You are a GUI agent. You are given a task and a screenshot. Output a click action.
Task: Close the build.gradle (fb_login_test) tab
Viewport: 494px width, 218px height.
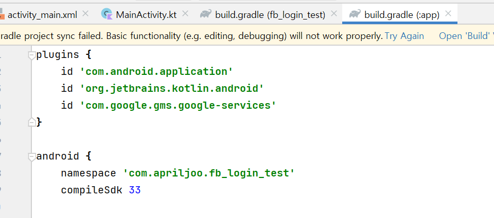[334, 14]
